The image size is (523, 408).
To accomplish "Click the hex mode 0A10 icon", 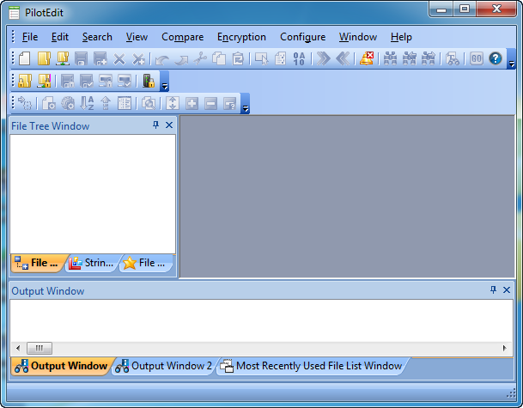I will click(299, 58).
